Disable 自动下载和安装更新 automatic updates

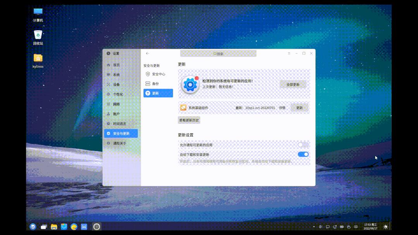tap(303, 154)
